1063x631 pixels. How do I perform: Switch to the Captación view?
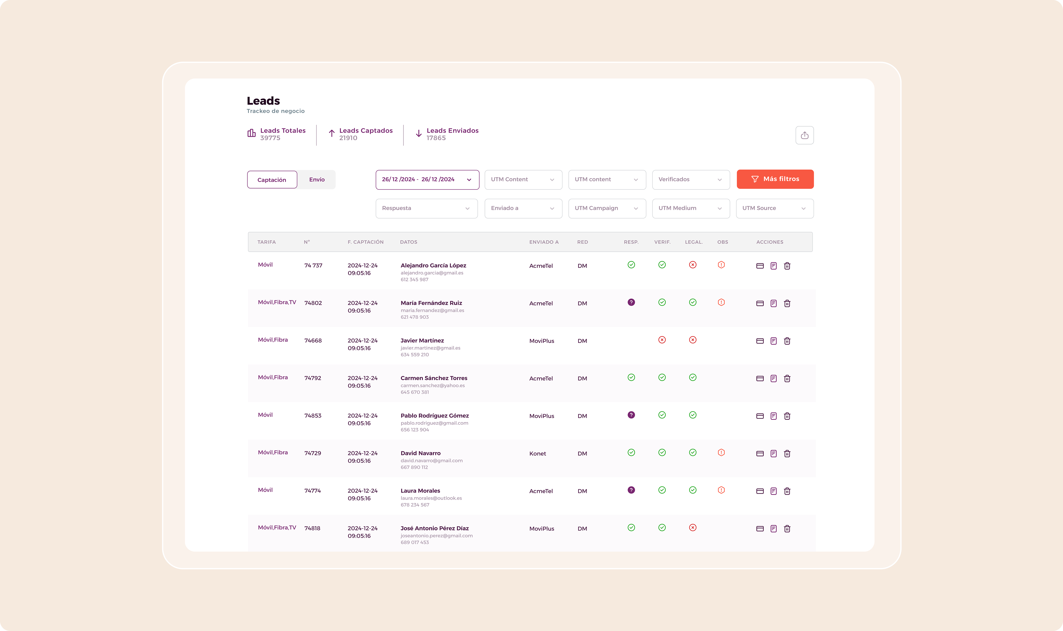click(x=272, y=180)
